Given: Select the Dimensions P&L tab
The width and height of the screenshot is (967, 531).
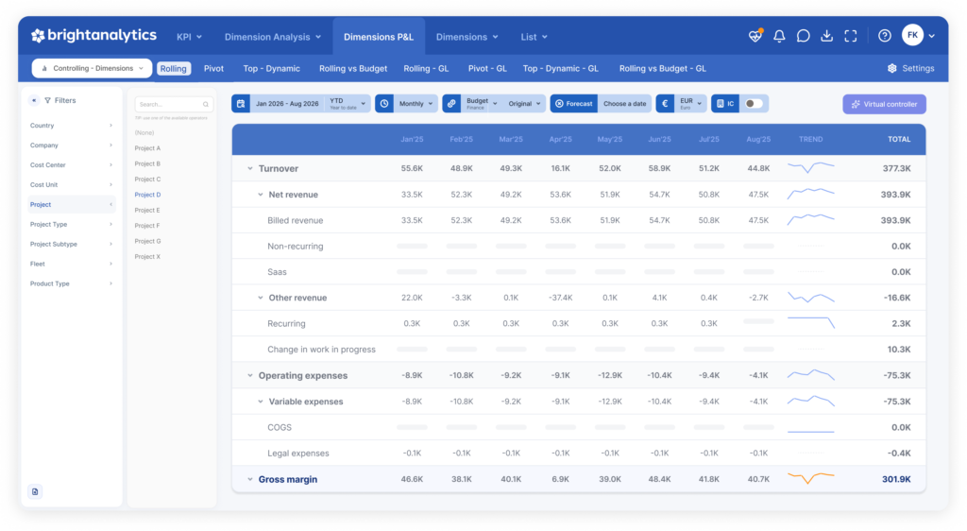Looking at the screenshot, I should [379, 37].
